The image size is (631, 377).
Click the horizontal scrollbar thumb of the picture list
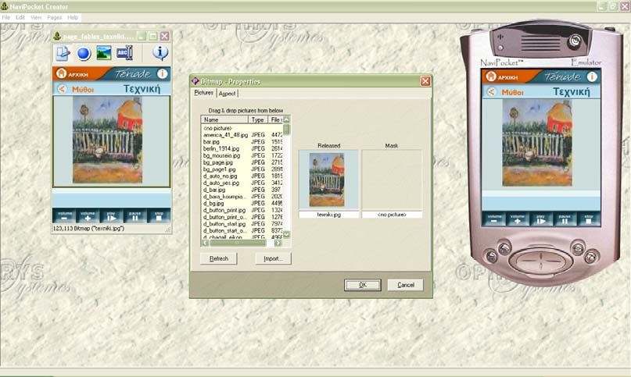238,243
